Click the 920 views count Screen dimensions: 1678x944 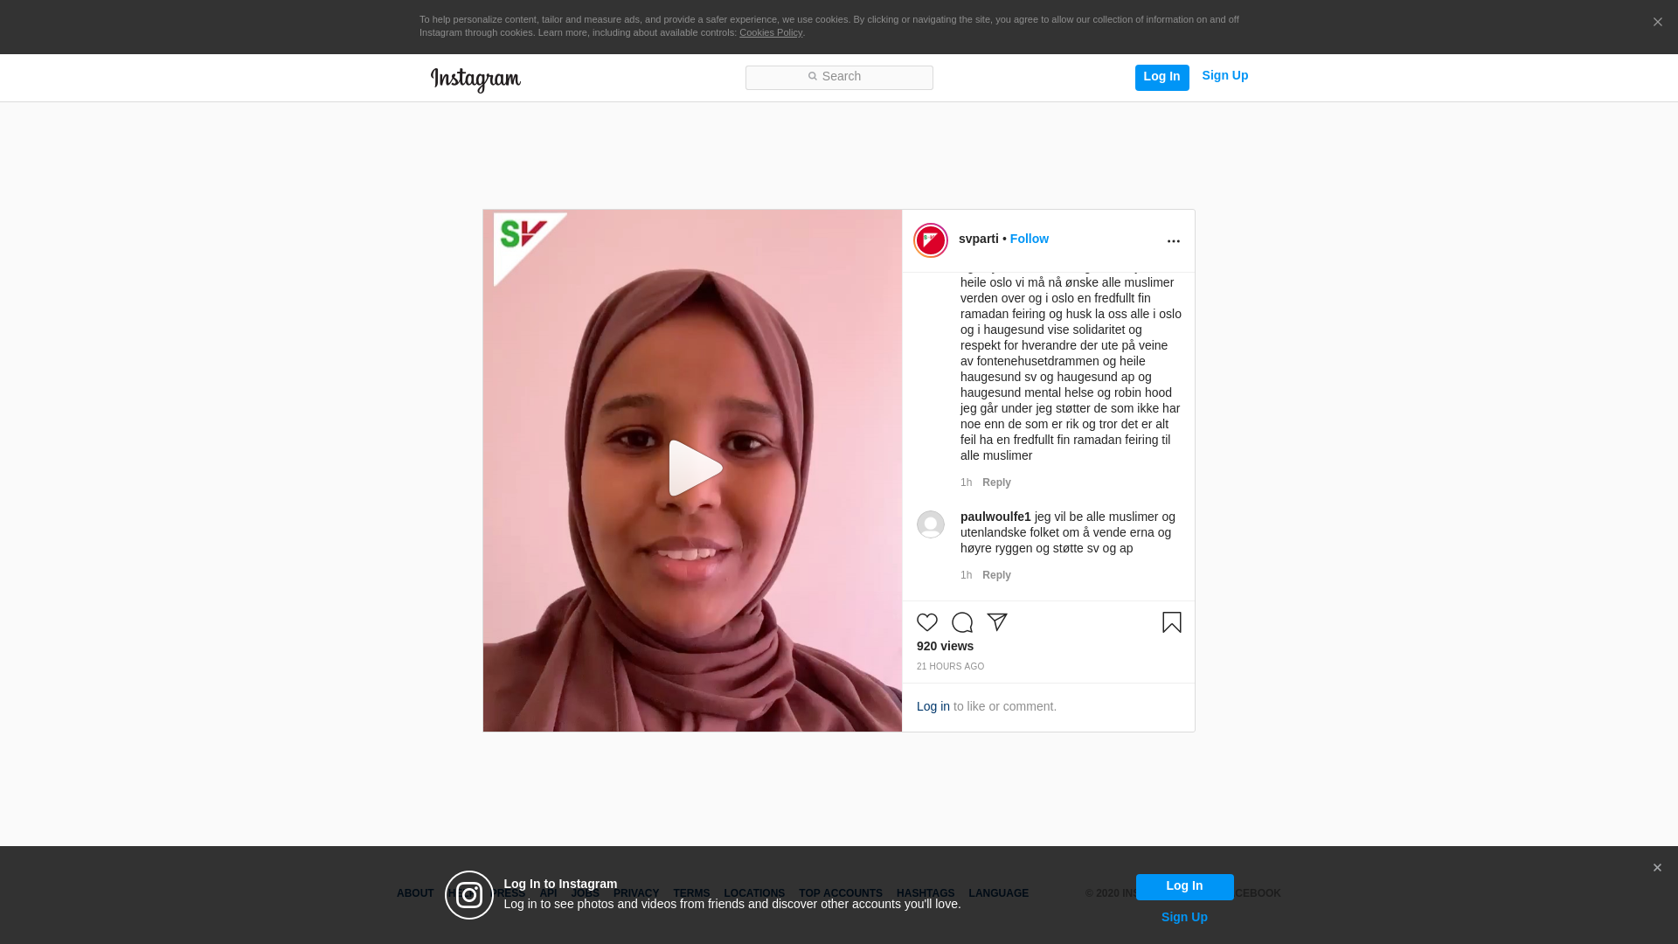(945, 646)
